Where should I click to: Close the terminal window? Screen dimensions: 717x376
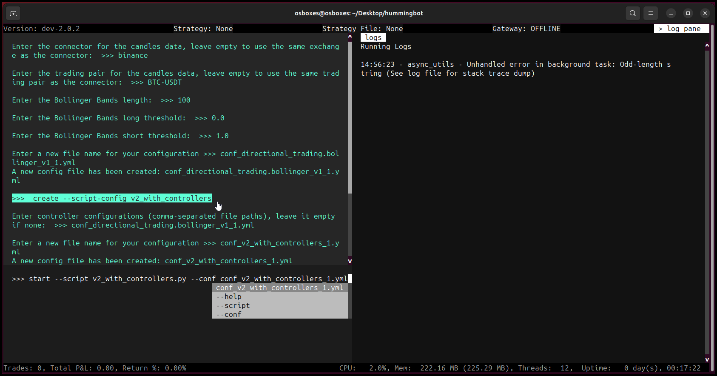[x=705, y=13]
